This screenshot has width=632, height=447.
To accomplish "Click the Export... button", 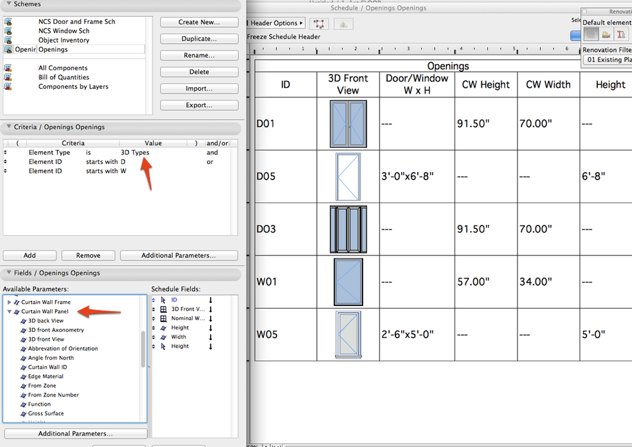I will pos(199,105).
